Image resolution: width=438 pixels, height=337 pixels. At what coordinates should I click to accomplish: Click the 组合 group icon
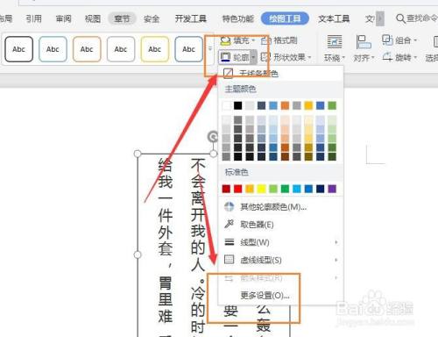coord(388,39)
